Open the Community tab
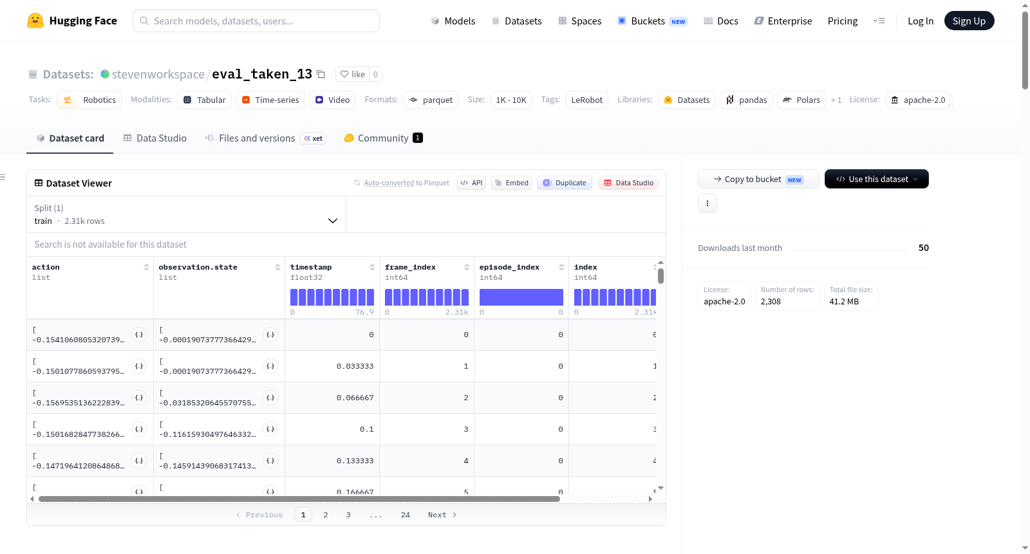 point(384,138)
